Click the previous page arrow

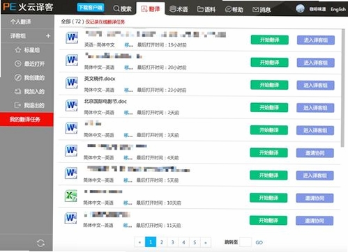[x=139, y=242]
